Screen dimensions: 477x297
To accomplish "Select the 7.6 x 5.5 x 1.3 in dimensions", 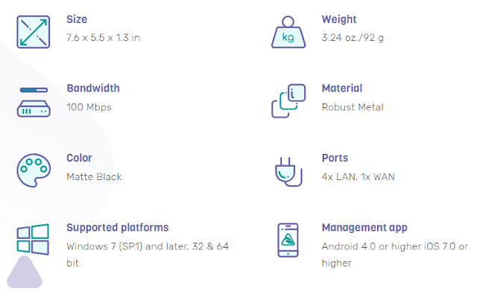I will [x=103, y=38].
